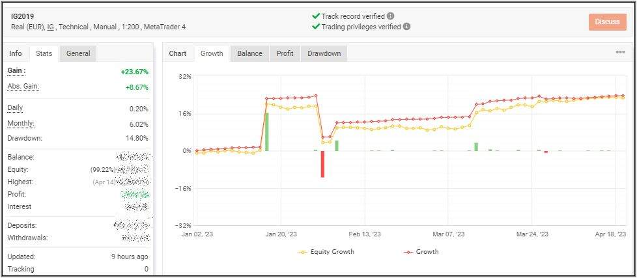
Task: Click the Abs. Gain label
Action: point(23,86)
